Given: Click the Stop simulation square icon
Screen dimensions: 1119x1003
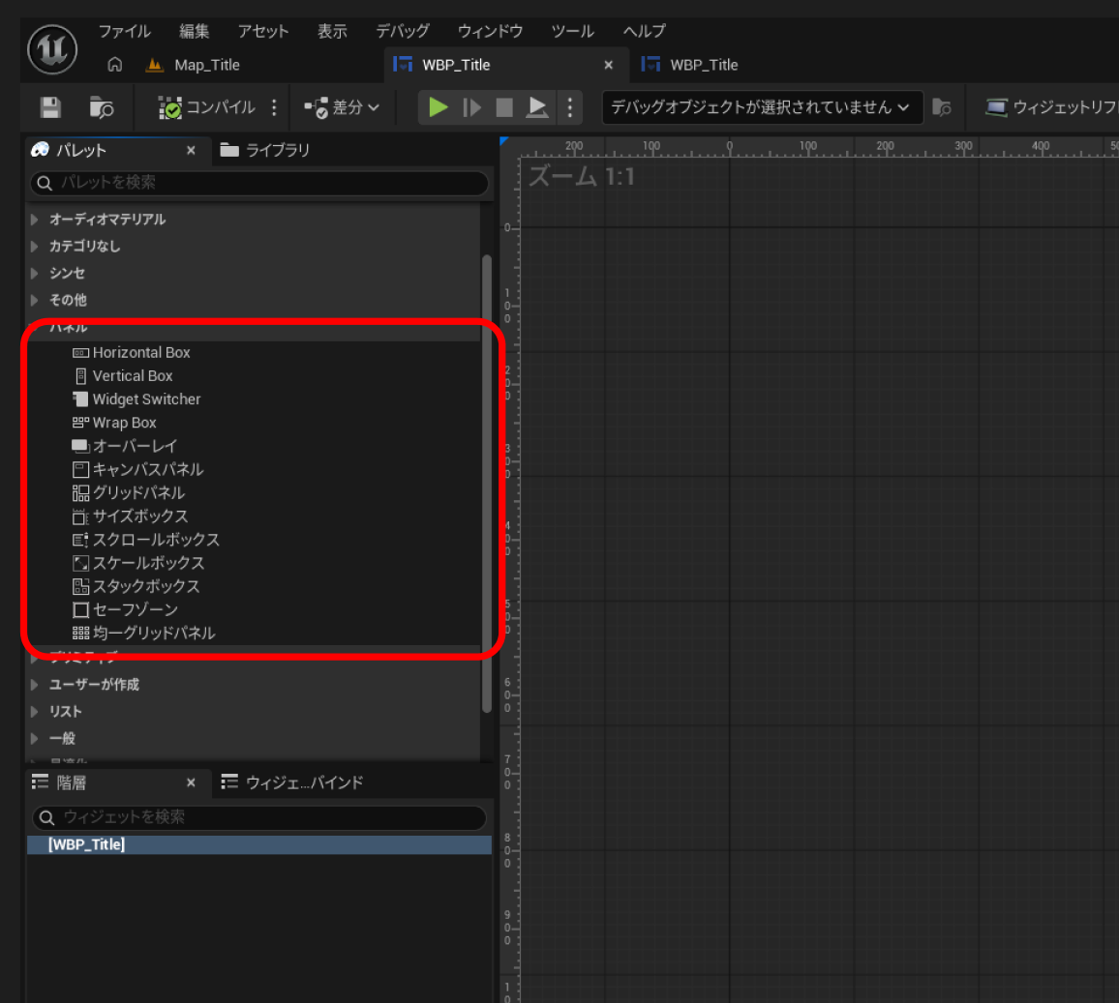Looking at the screenshot, I should [504, 107].
